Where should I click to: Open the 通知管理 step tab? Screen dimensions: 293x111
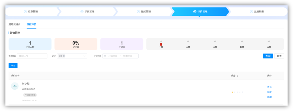pyautogui.click(x=144, y=12)
